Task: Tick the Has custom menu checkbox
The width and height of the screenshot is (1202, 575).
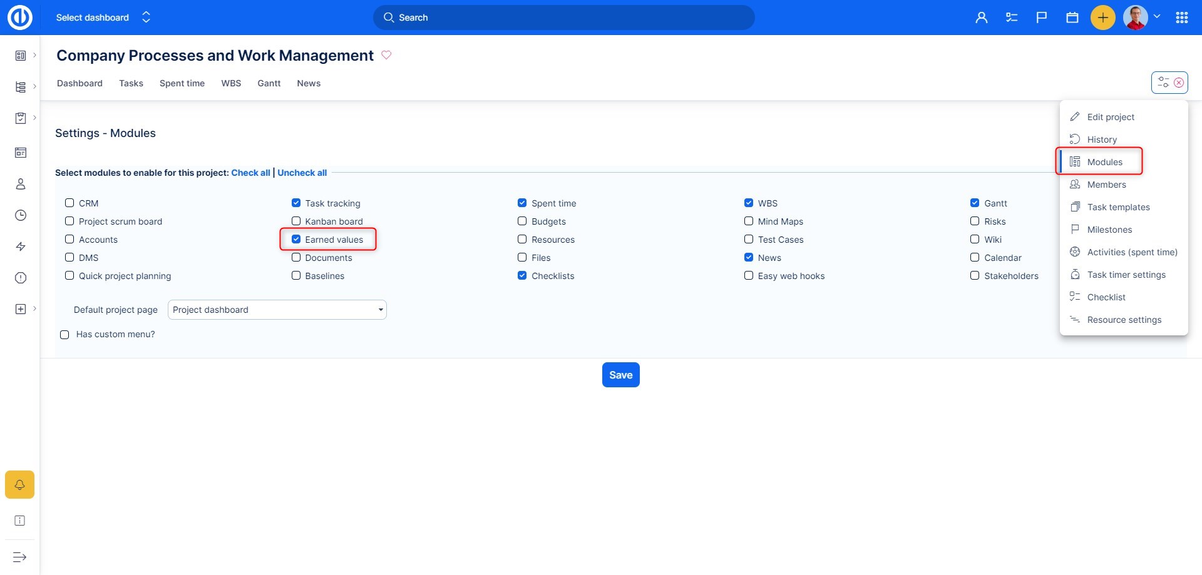Action: [64, 335]
